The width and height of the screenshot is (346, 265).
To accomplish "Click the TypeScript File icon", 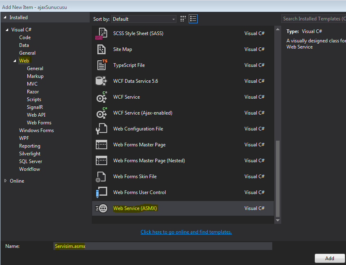I will point(102,65).
